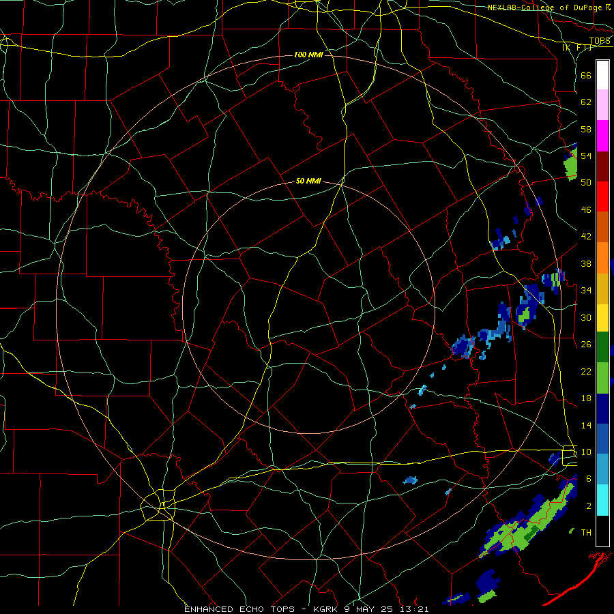Screen dimensions: 614x614
Task: Click 'ENHANCED ECHO TOPS' in the caption
Action: [239, 609]
